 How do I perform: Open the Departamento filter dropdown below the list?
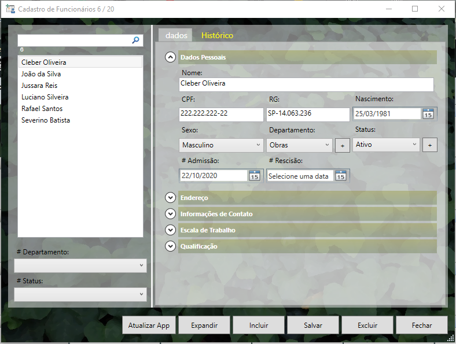(x=80, y=265)
